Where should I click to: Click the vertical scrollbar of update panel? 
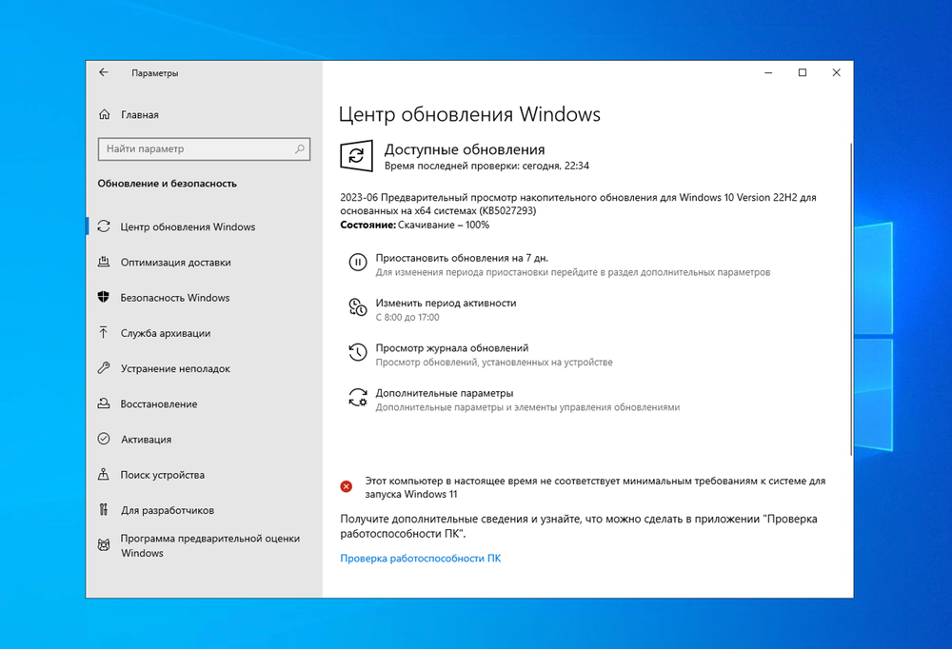tap(850, 299)
